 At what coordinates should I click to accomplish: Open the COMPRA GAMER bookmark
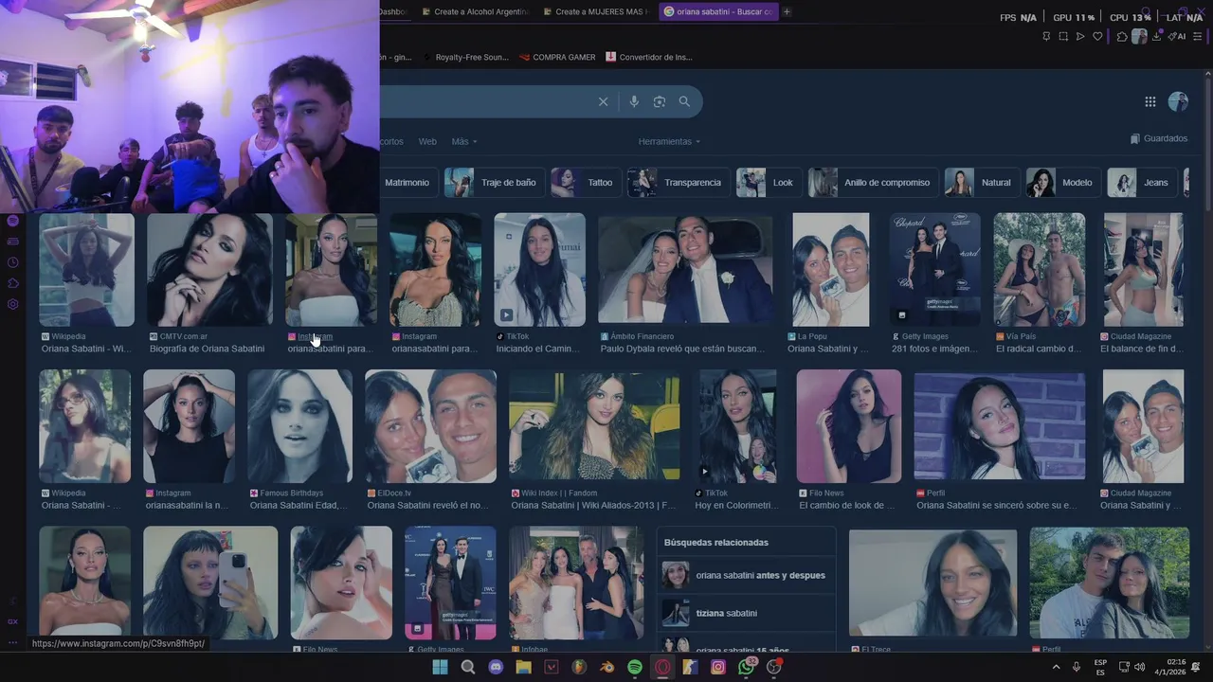click(557, 57)
